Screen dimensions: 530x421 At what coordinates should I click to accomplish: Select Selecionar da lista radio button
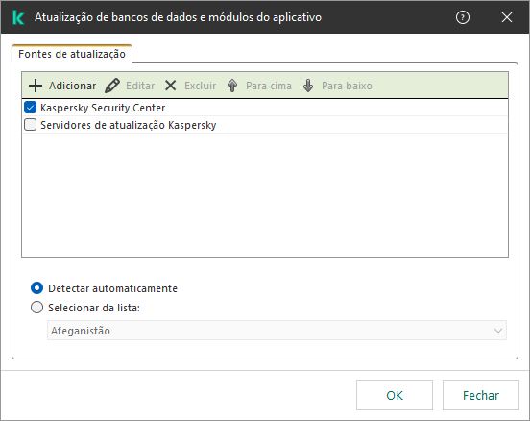point(36,308)
